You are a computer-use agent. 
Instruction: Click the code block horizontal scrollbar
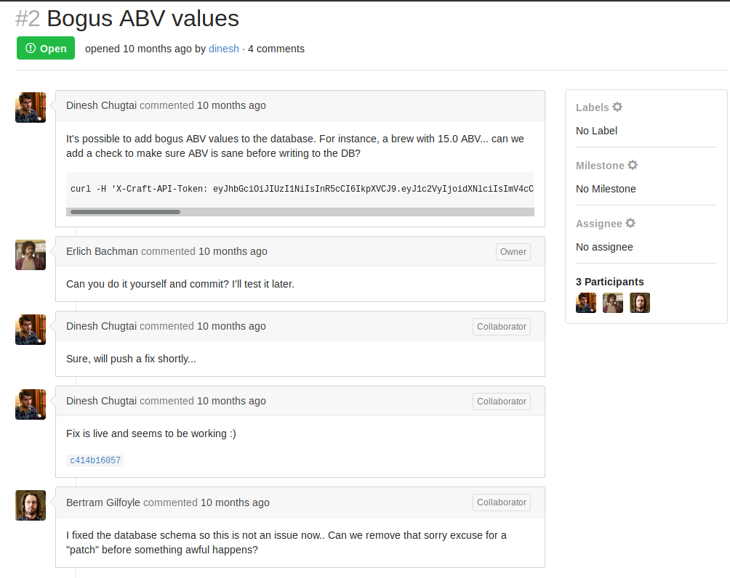coord(125,212)
